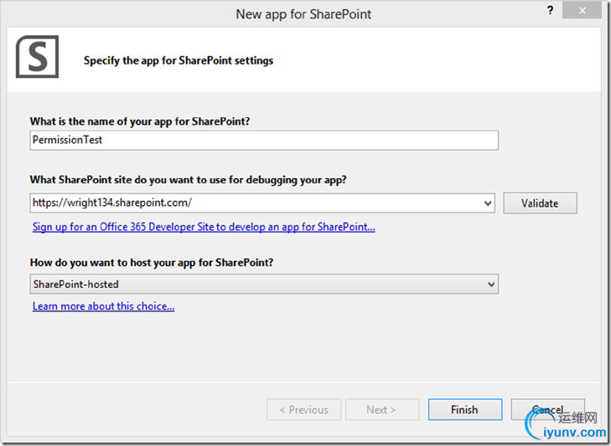This screenshot has height=446, width=611.
Task: Click the 'New app for SharePoint' title text
Action: click(303, 14)
